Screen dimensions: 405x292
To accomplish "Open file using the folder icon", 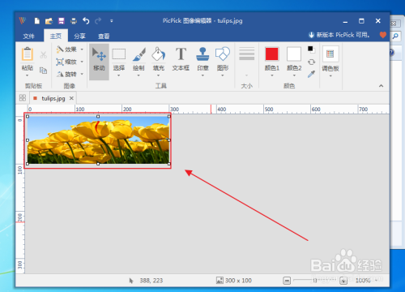I will coord(49,21).
